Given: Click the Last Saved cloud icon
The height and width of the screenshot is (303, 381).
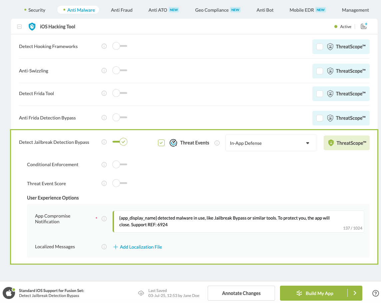Looking at the screenshot, I should point(141,293).
